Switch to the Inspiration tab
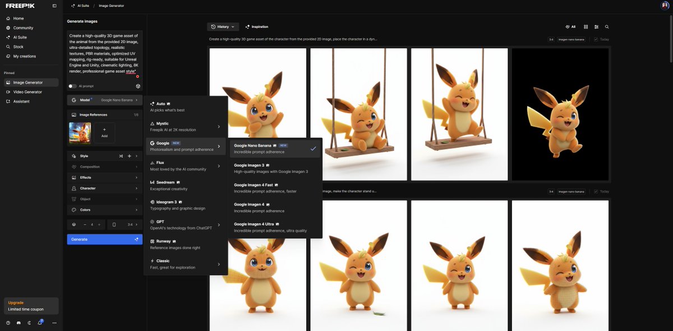 (257, 26)
